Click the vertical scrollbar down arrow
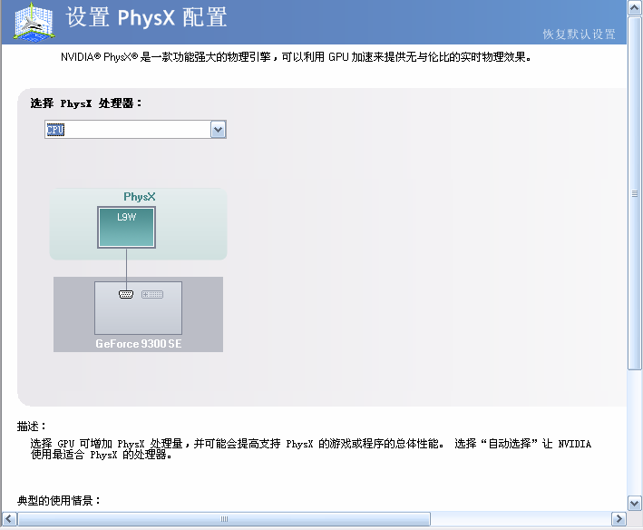The height and width of the screenshot is (530, 643). (x=635, y=503)
